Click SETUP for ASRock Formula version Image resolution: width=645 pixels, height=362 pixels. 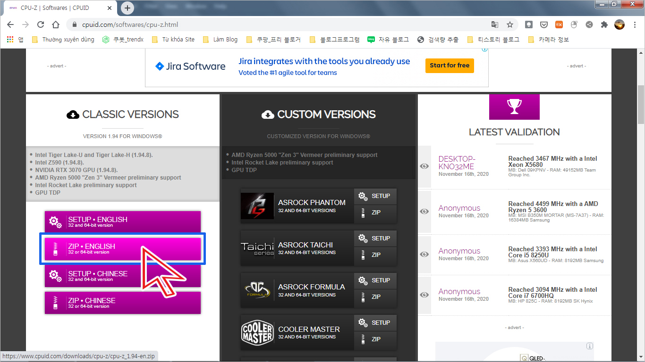click(x=375, y=280)
